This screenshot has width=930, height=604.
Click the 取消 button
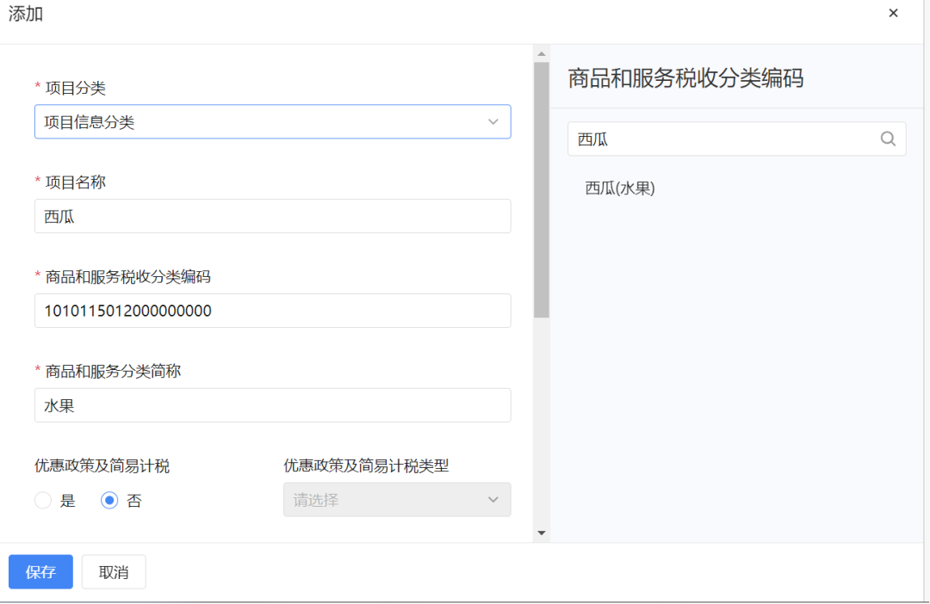114,572
